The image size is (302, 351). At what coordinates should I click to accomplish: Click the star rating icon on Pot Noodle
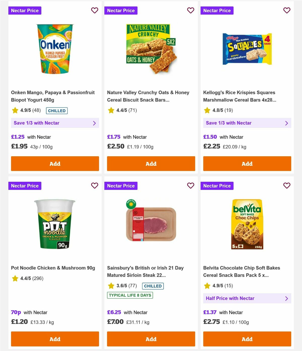coord(15,278)
